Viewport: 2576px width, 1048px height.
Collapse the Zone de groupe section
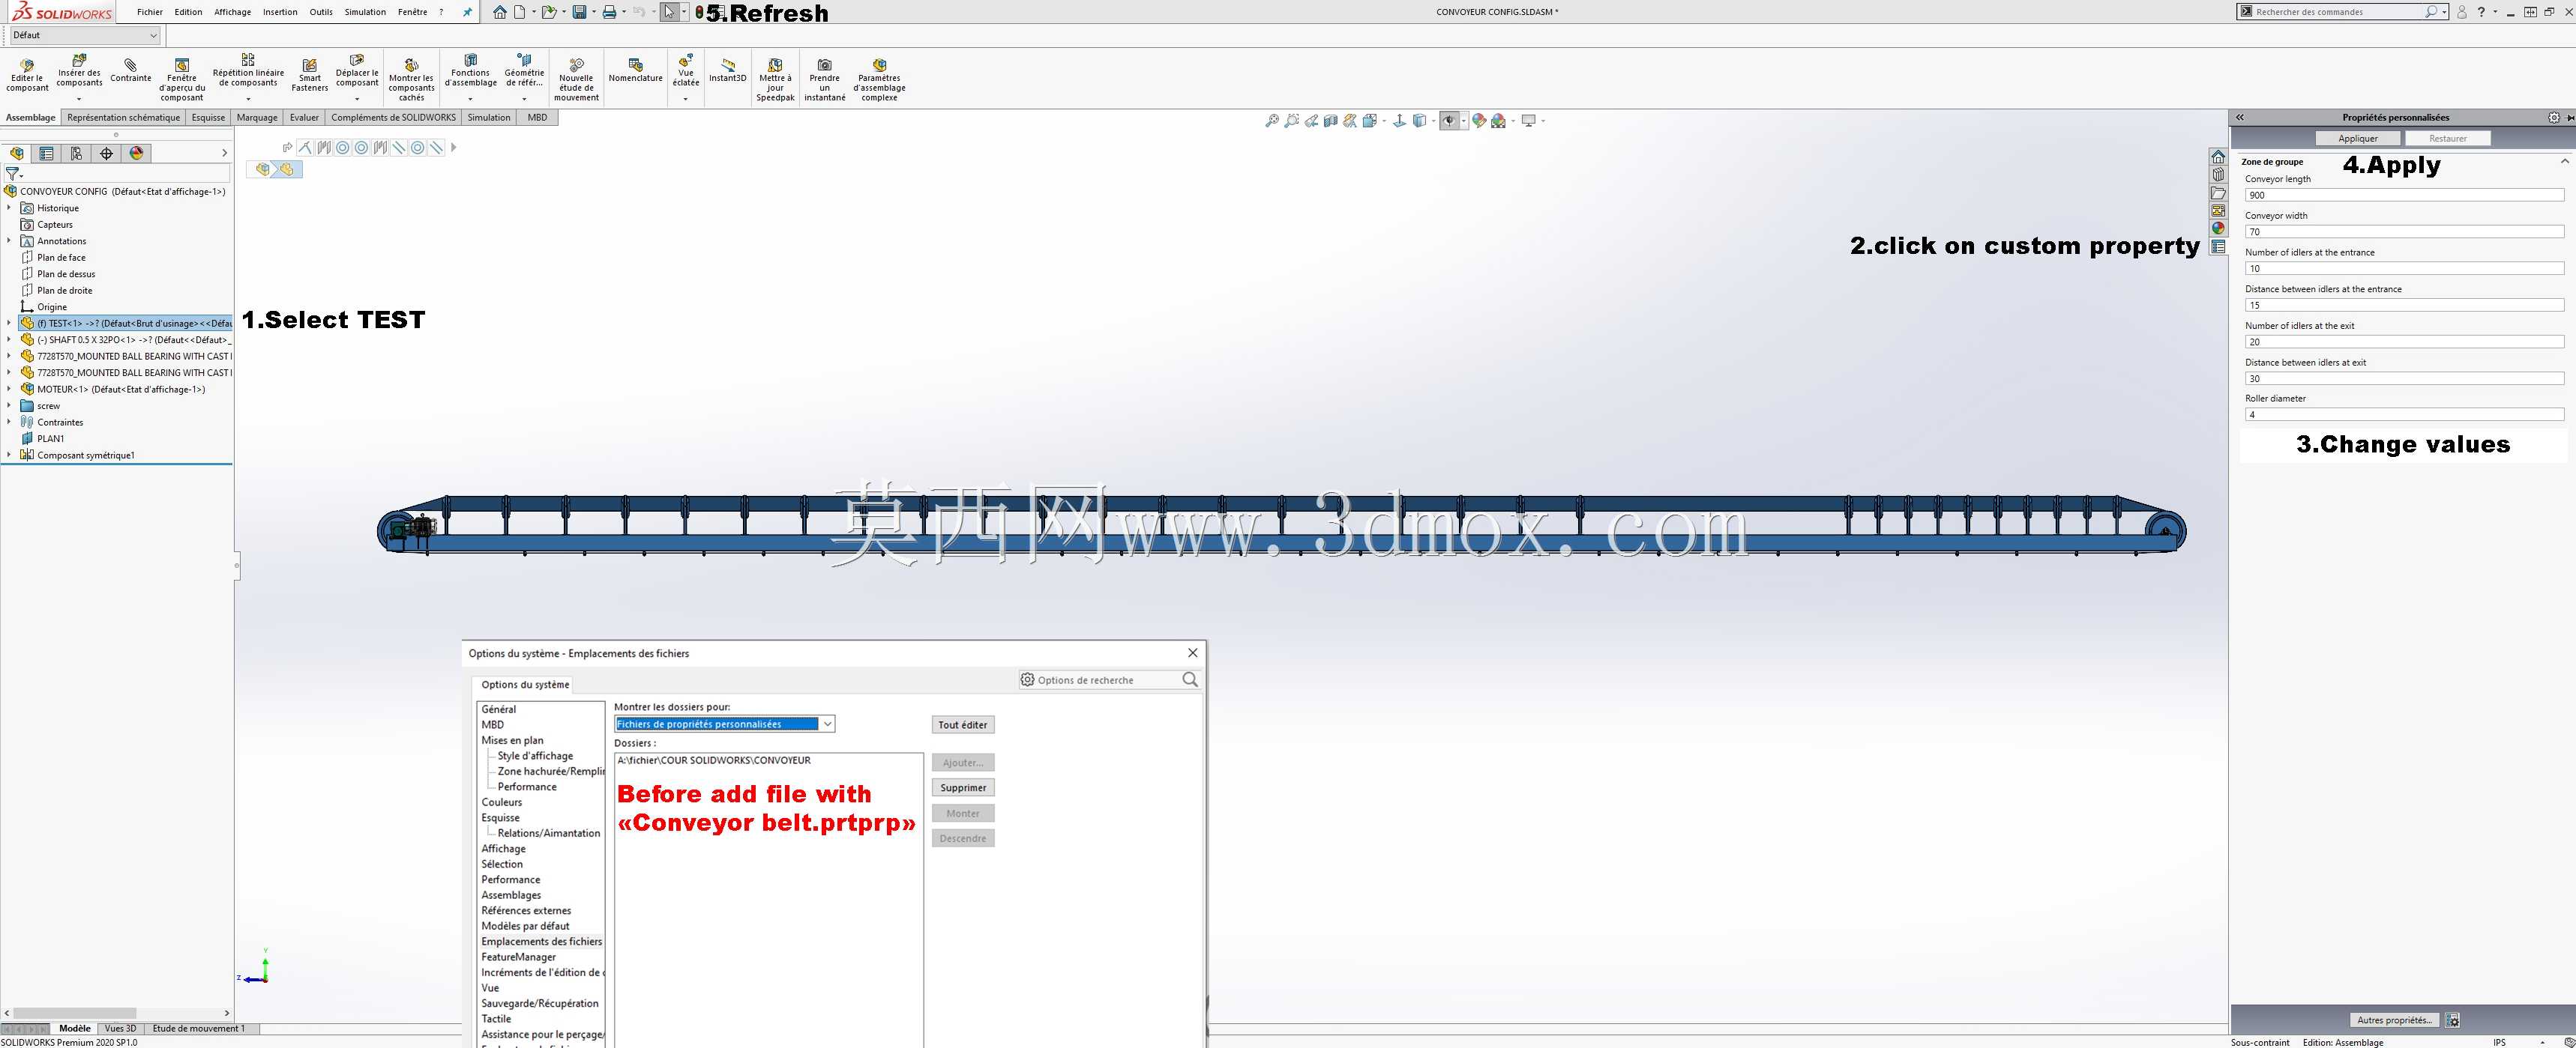[2564, 161]
